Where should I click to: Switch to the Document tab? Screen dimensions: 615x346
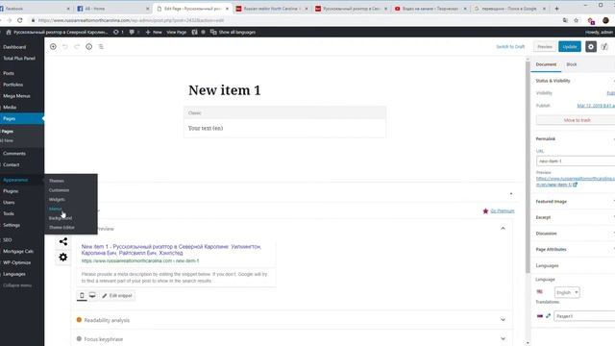pyautogui.click(x=546, y=64)
